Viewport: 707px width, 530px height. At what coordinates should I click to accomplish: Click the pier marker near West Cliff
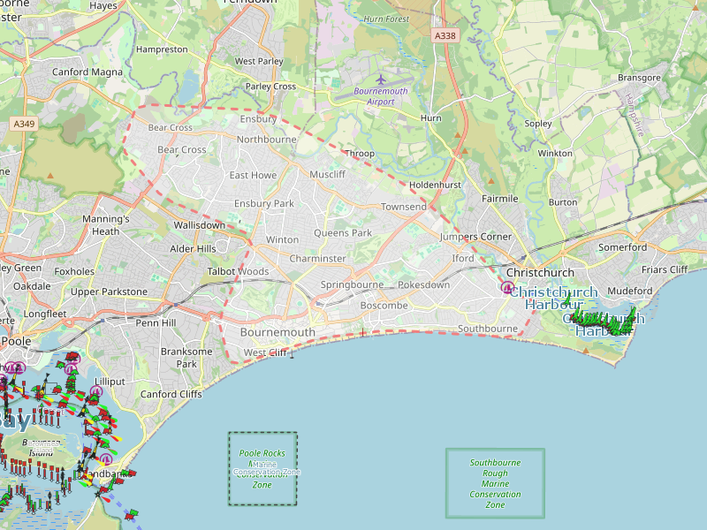click(292, 355)
